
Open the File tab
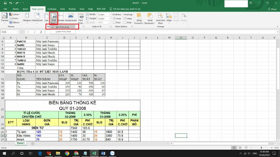[x=5, y=9]
